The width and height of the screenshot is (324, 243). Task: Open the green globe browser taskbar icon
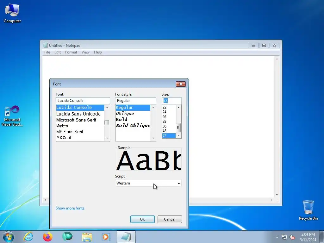(67, 237)
